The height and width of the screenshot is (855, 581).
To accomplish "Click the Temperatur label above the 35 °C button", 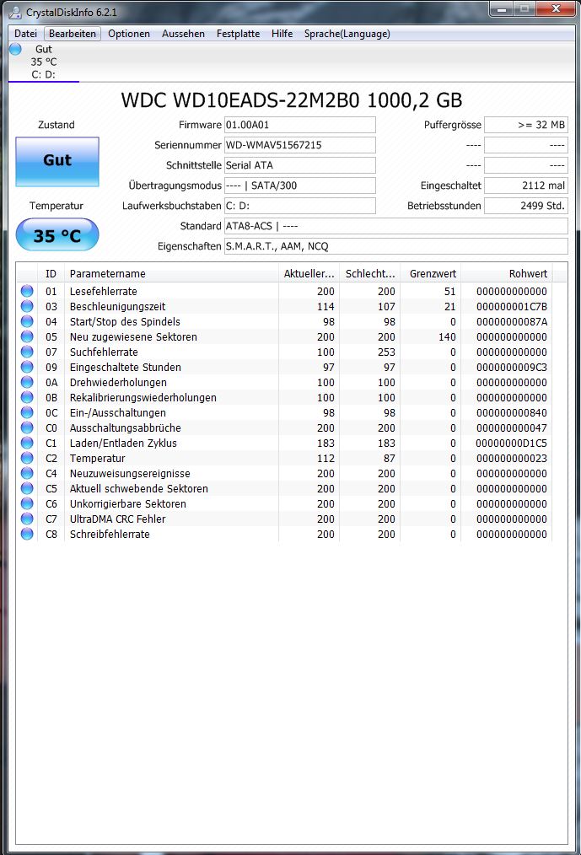I will (x=56, y=206).
